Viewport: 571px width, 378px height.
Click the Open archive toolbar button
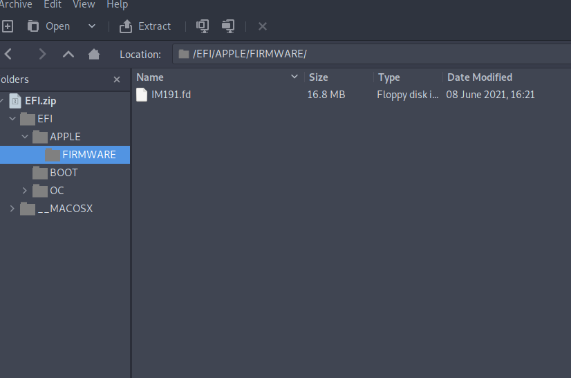click(x=49, y=26)
